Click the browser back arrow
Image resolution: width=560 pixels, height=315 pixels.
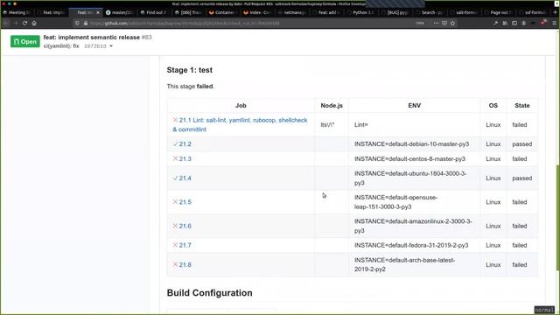click(6, 24)
